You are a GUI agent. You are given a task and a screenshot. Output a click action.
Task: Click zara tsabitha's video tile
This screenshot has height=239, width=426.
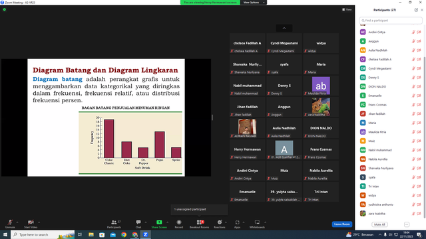click(x=321, y=107)
